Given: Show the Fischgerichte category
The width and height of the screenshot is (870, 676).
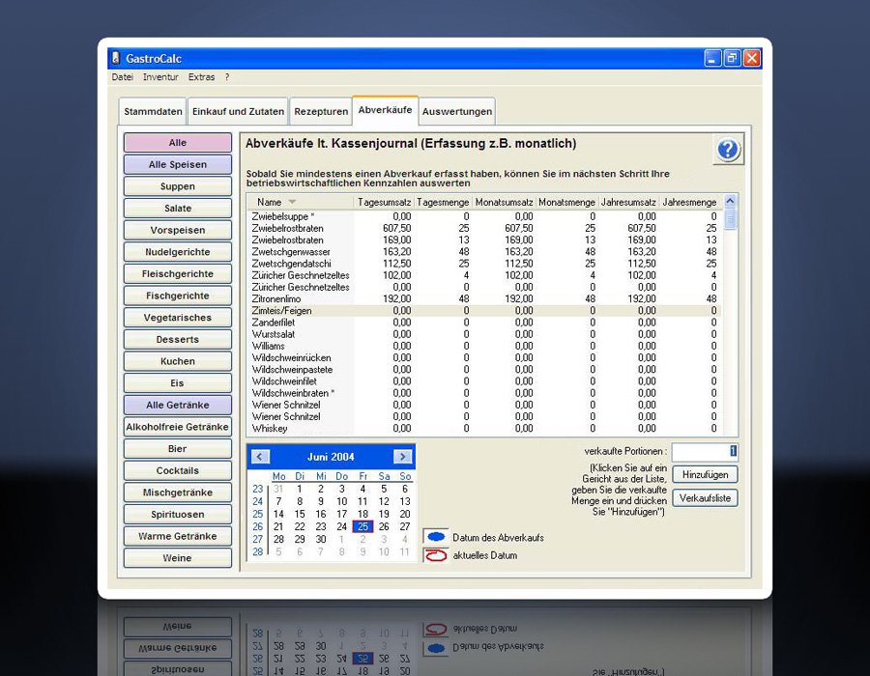Looking at the screenshot, I should [178, 296].
